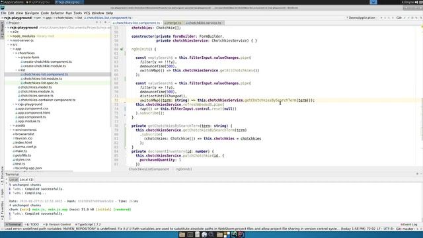Select the Local (1) terminal tab
The image size is (423, 238).
(26, 180)
